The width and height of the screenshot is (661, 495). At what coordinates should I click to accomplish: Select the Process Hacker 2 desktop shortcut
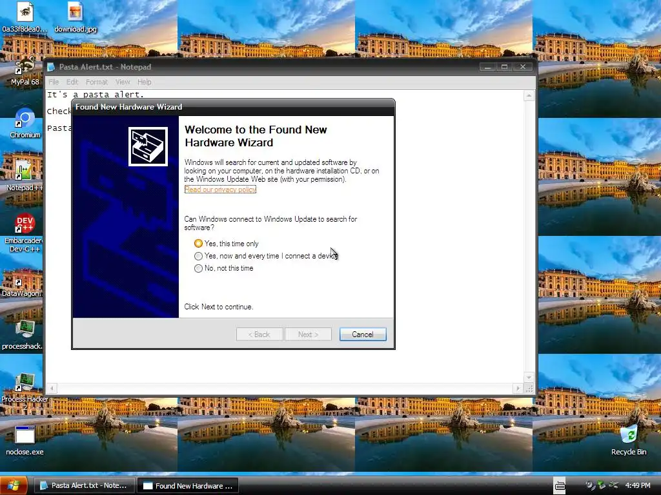pyautogui.click(x=25, y=391)
